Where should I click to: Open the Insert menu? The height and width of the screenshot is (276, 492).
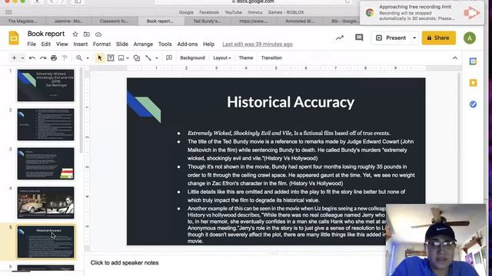point(80,44)
